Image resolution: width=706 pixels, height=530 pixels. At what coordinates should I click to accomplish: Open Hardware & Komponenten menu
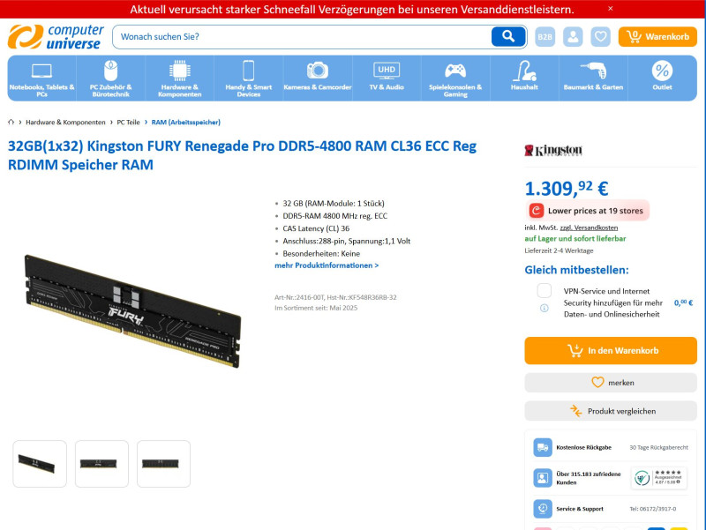point(180,78)
